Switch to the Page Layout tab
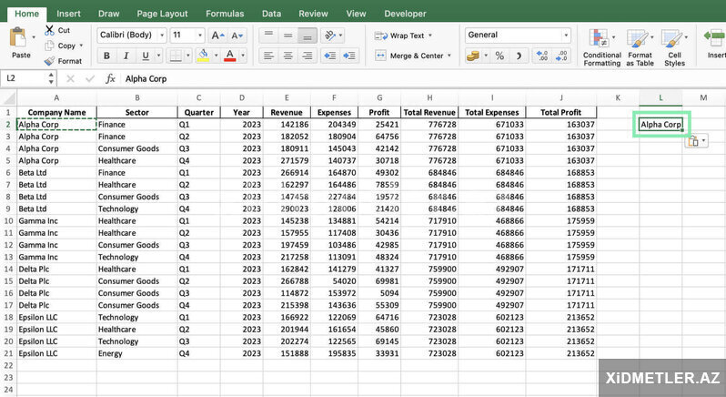The image size is (726, 397). click(x=163, y=14)
